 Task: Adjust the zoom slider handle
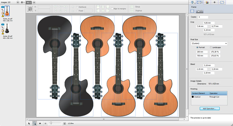click(x=51, y=123)
